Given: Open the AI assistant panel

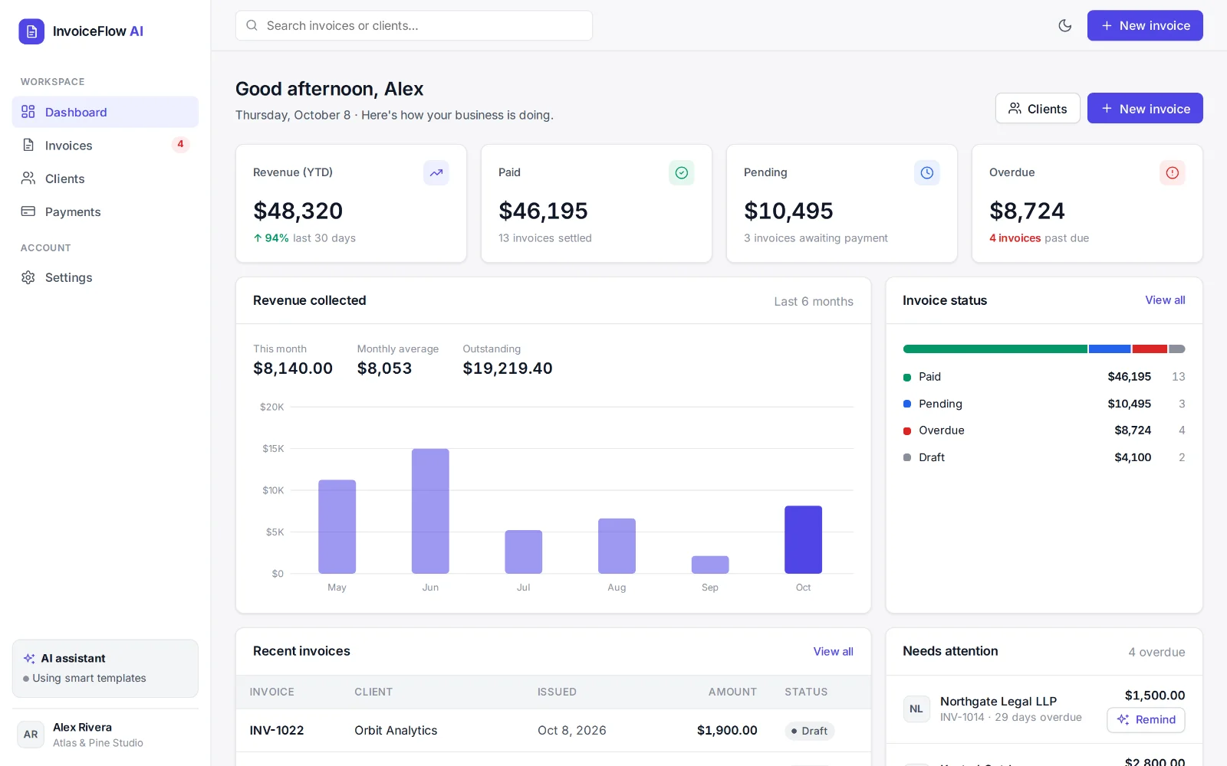Looking at the screenshot, I should [x=105, y=669].
